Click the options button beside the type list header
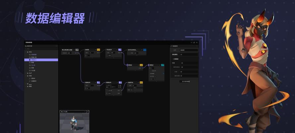The image size is (295, 133). pyautogui.click(x=56, y=46)
